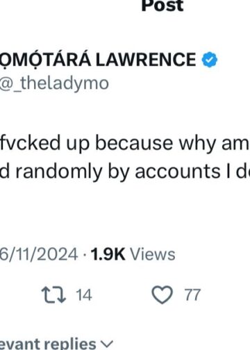Open the ỌMỌ́TÁRÁ LAWRENCE profile name
This screenshot has height=350, width=250.
tap(98, 60)
